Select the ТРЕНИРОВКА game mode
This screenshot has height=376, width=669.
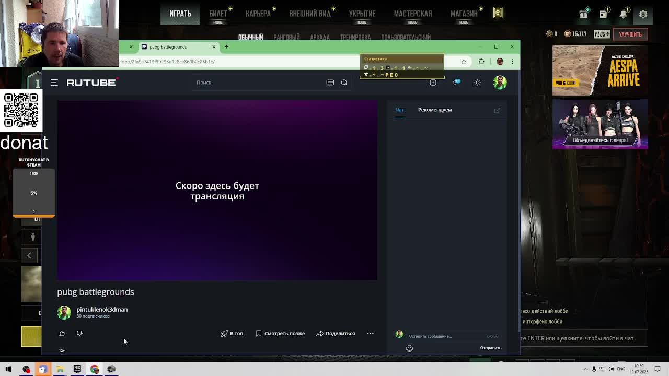pyautogui.click(x=355, y=37)
